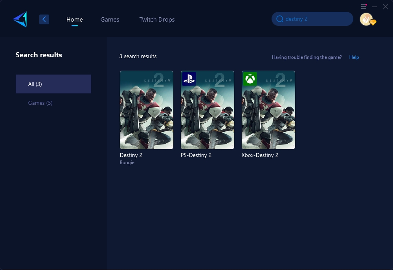Click the Xbox logo badge on cover
Screen dimensions: 393x270
pyautogui.click(x=250, y=79)
